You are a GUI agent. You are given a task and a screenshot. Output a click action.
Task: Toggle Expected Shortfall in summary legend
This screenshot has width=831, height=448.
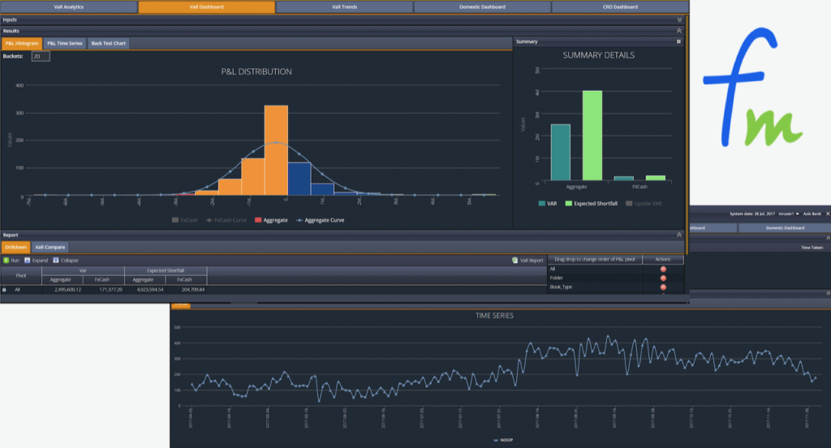(x=592, y=204)
